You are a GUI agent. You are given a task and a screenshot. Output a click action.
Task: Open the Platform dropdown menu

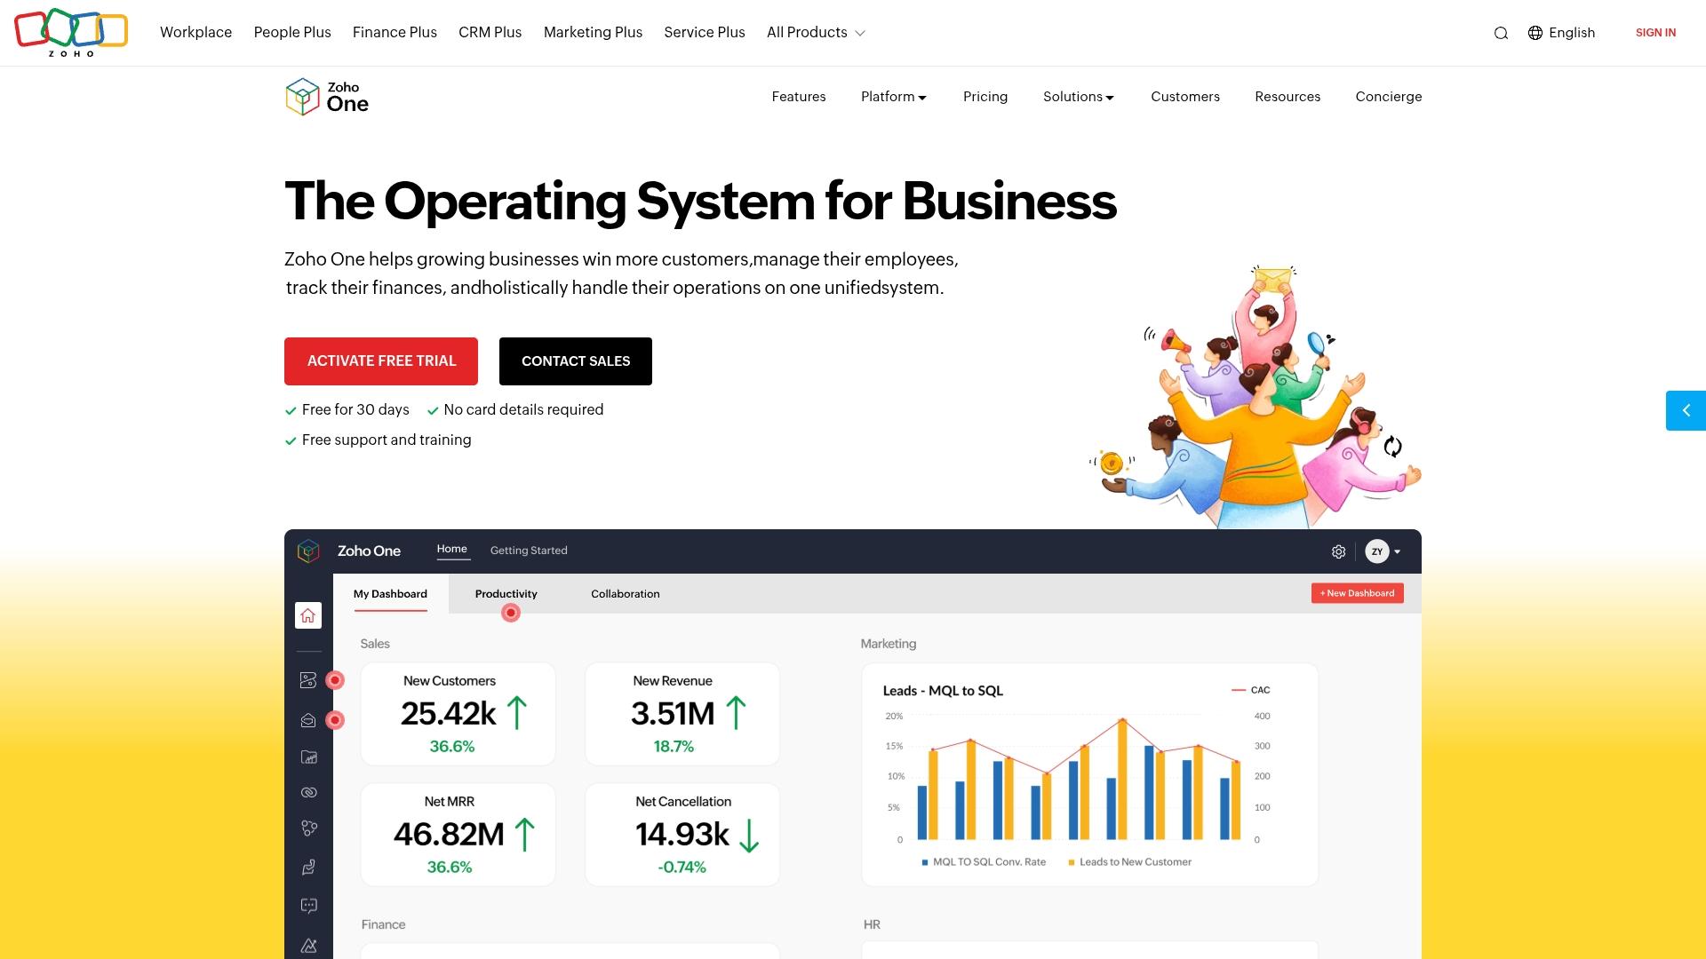click(893, 97)
